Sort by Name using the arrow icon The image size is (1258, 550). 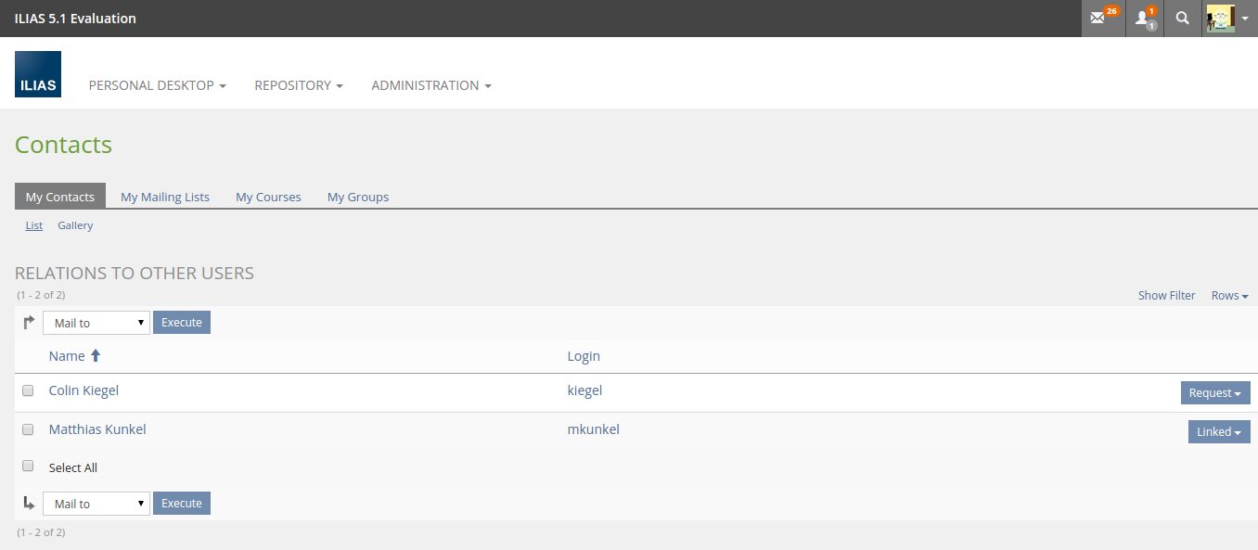click(x=96, y=356)
